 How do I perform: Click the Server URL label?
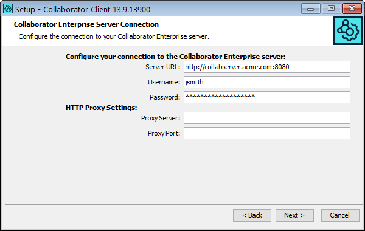[162, 67]
